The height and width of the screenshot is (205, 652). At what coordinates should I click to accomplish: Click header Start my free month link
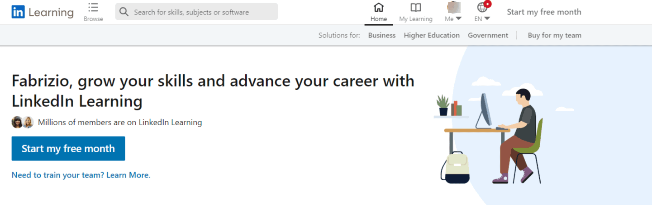point(544,12)
